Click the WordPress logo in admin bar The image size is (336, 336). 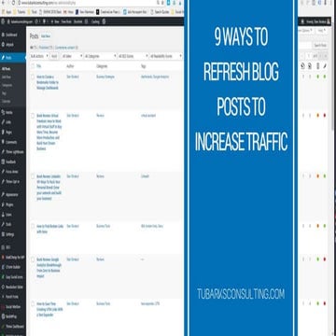pos(3,21)
